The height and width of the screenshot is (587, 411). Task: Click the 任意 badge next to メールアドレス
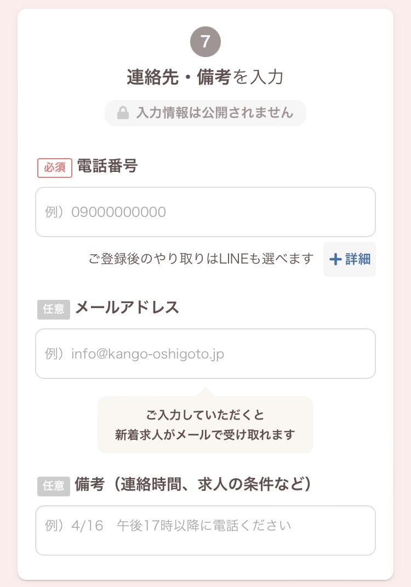(x=54, y=309)
